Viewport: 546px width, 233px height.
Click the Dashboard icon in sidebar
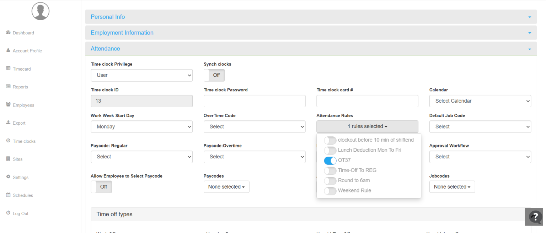[8, 33]
